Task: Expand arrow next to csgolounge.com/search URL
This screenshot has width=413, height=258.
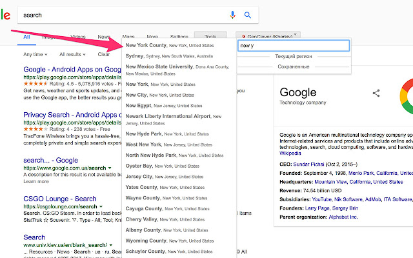Action: [101, 206]
